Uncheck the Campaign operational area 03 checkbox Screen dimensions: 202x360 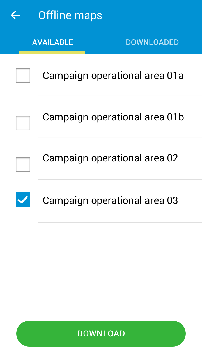23,200
